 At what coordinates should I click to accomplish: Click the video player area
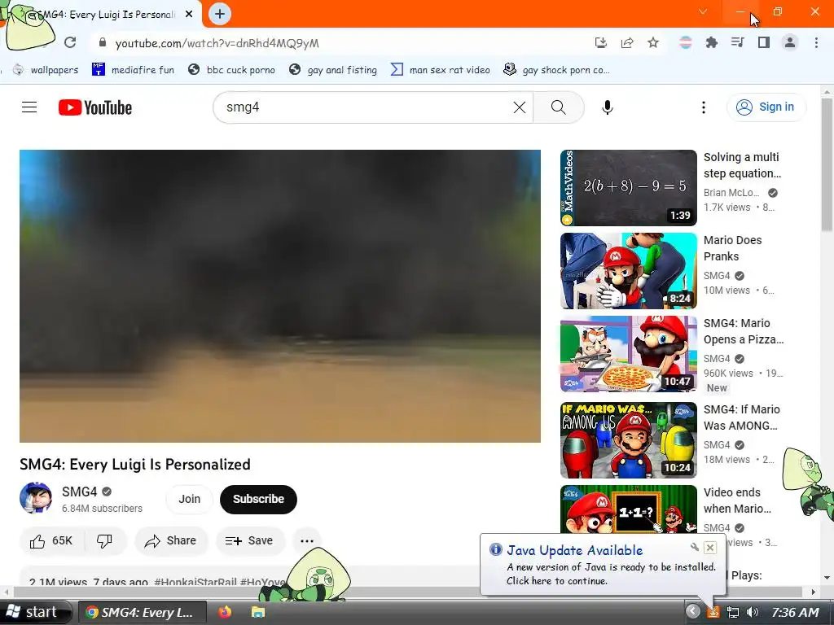click(x=280, y=296)
